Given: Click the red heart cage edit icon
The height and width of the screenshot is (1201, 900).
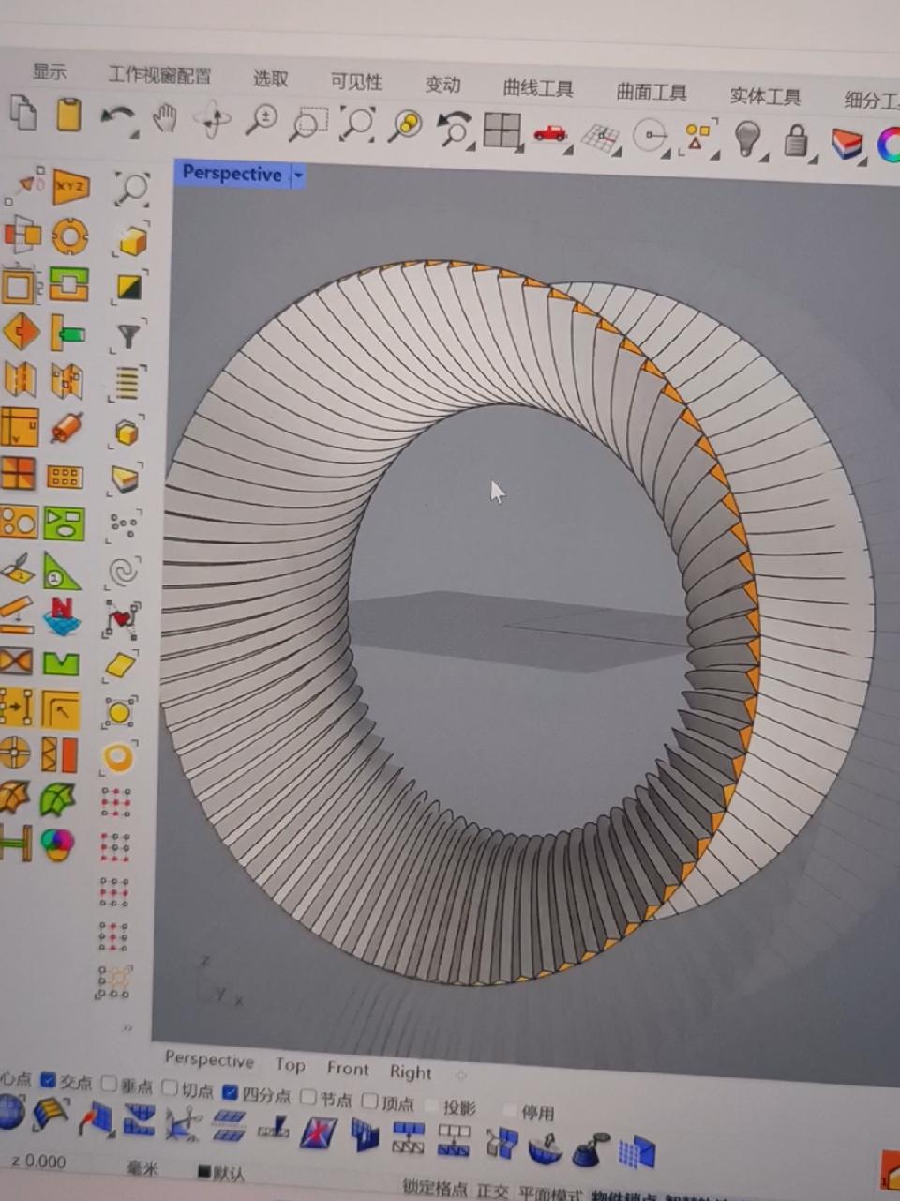Looking at the screenshot, I should click(122, 618).
